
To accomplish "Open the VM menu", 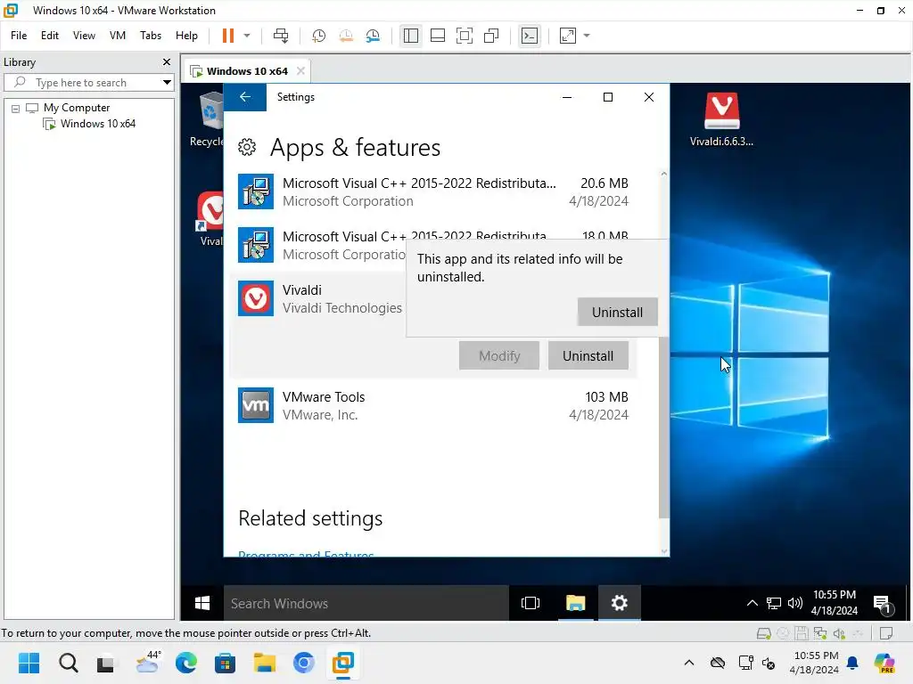I will point(117,36).
